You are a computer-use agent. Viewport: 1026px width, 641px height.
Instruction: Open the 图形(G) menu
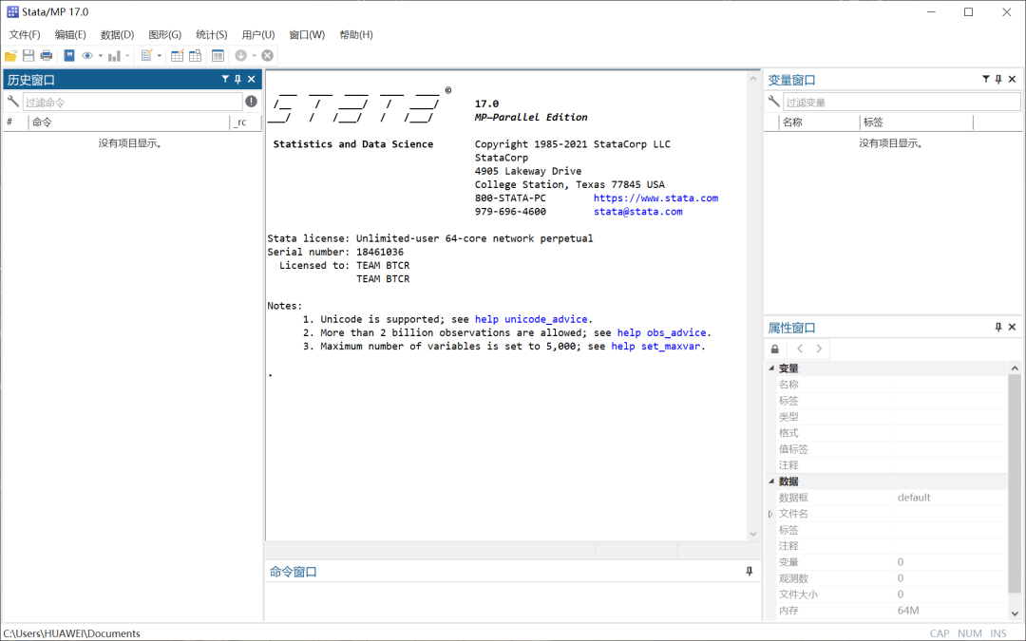(x=165, y=35)
